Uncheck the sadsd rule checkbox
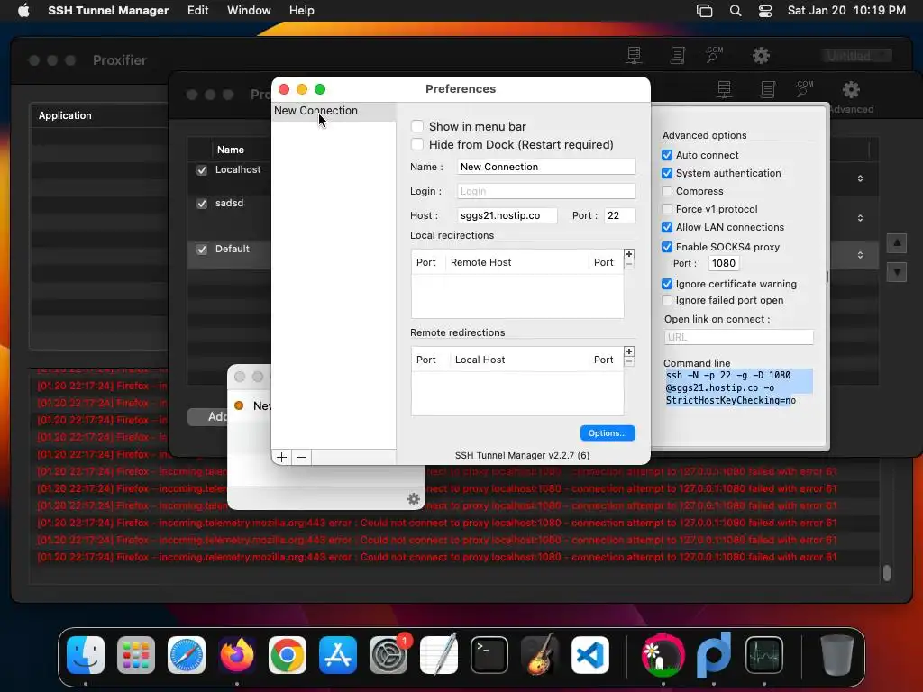The width and height of the screenshot is (923, 692). [x=202, y=204]
